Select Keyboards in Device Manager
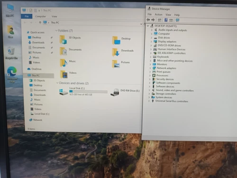This screenshot has height=178, width=237. [x=163, y=57]
